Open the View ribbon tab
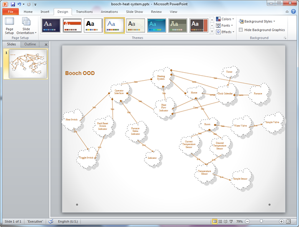Screen dimensions: 299x227 point(173,11)
